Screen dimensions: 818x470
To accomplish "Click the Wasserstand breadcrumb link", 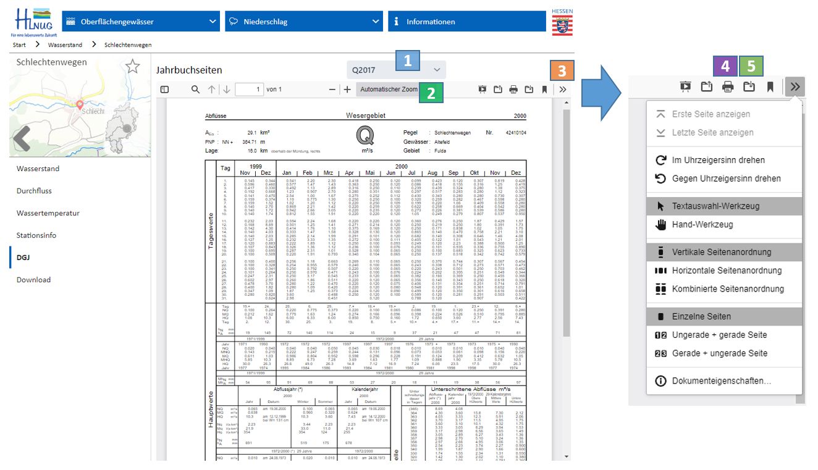I will tap(64, 45).
